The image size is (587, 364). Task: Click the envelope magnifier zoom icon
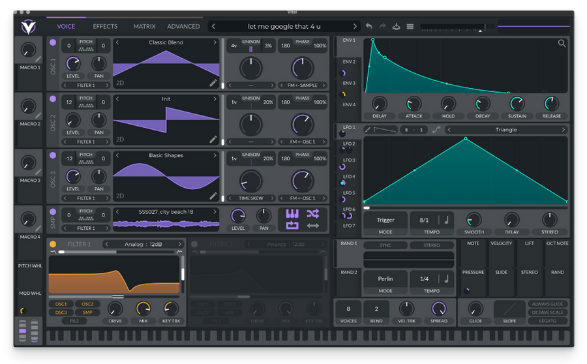coord(562,44)
